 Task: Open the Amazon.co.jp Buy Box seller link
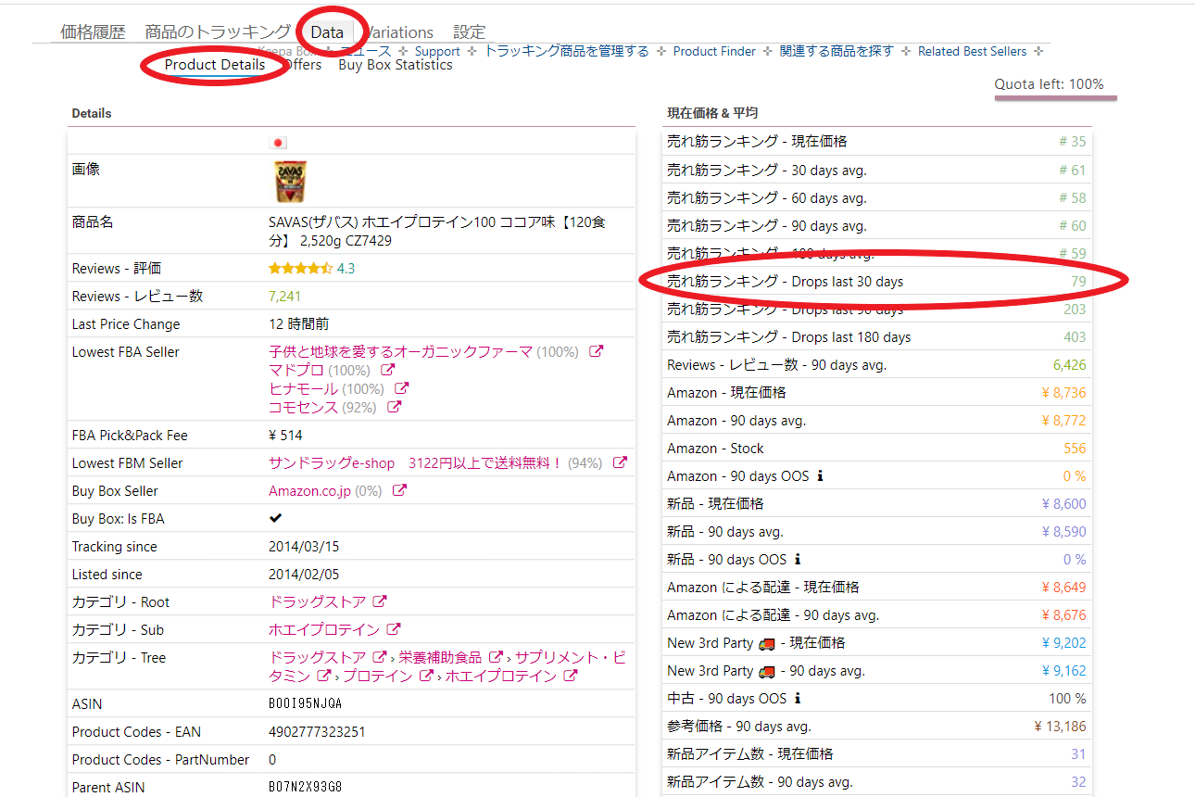click(x=309, y=490)
